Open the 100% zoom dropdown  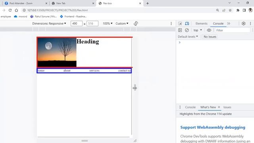[x=108, y=23]
